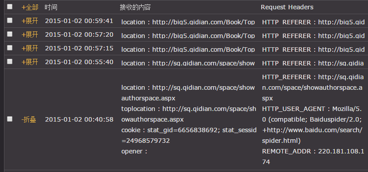Expand the 00:59:41 row via +展开
Screen dimensions: 368x172
tap(30, 21)
